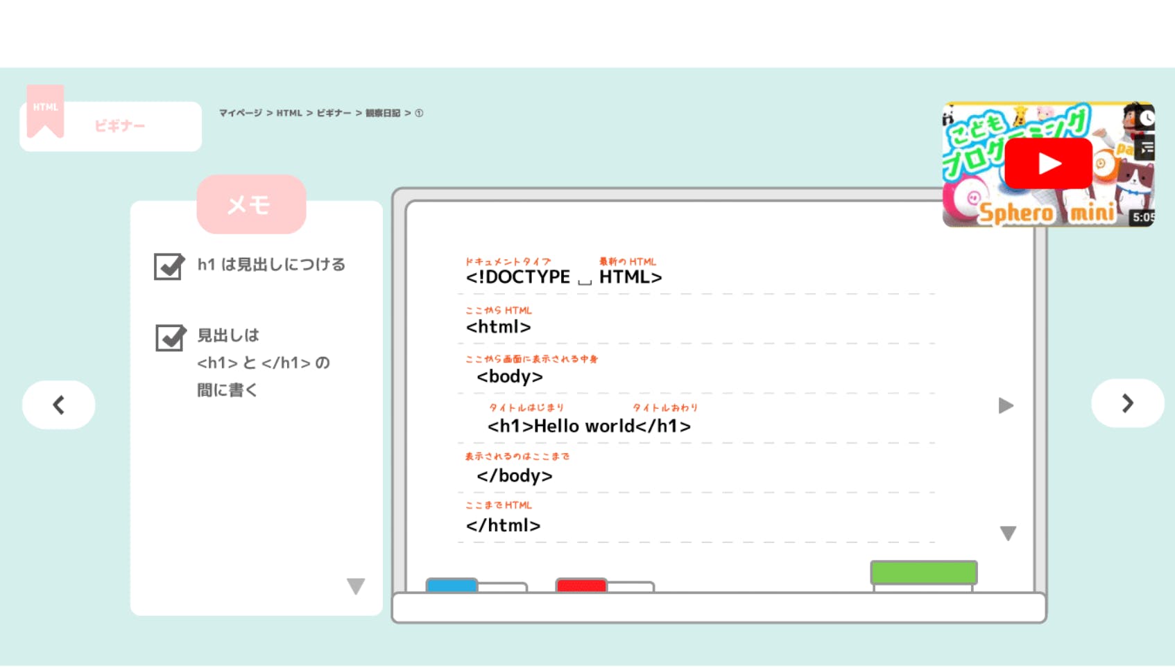This screenshot has height=668, width=1175.
Task: Toggle checkbox for 'h1 は見出しにつける'
Action: click(169, 266)
